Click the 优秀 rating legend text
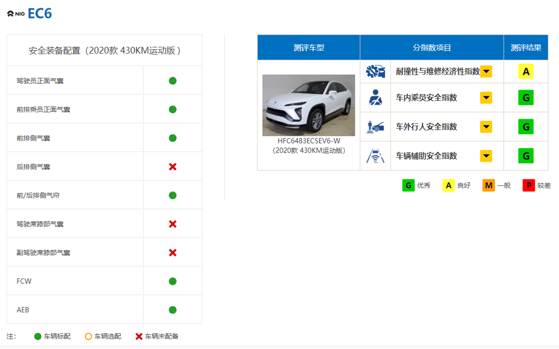This screenshot has width=559, height=349. click(424, 185)
